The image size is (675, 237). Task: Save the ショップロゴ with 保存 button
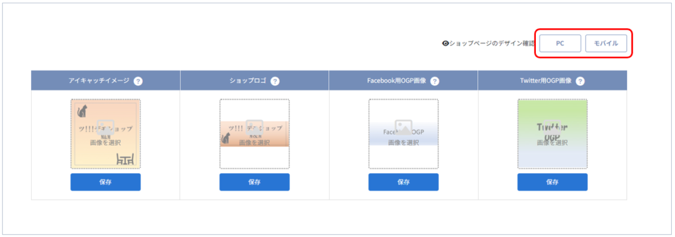coord(254,182)
